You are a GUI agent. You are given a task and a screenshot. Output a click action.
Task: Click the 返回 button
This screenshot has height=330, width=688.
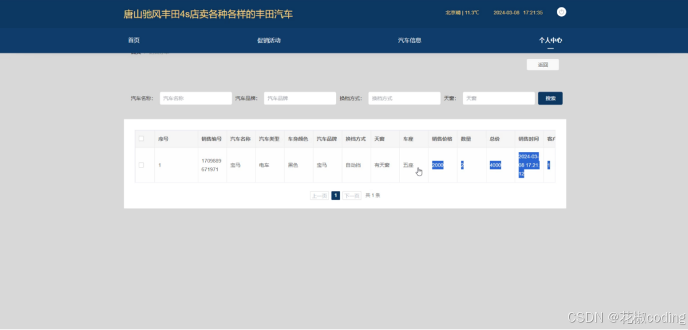click(x=543, y=65)
